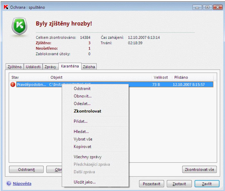Open the Zjištěno tab
This screenshot has width=225, height=191.
coord(15,67)
